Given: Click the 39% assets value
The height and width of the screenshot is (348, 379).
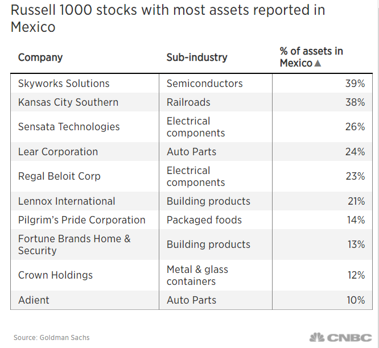Looking at the screenshot, I should 355,84.
